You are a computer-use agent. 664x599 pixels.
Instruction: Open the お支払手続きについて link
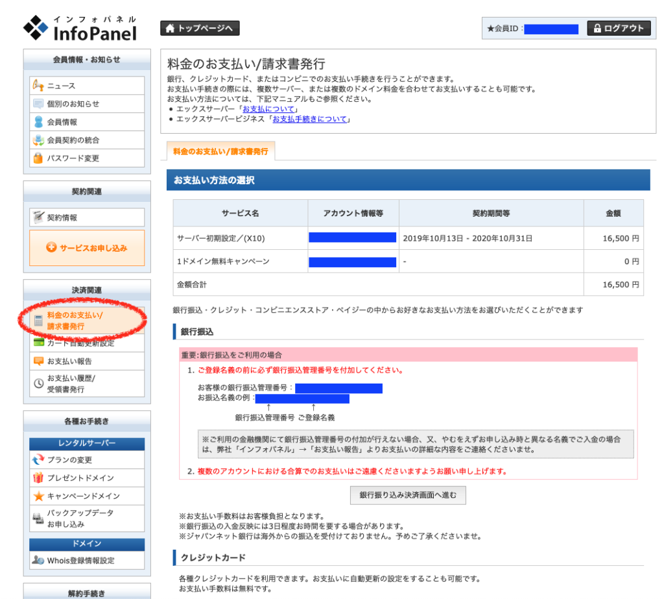pos(309,119)
